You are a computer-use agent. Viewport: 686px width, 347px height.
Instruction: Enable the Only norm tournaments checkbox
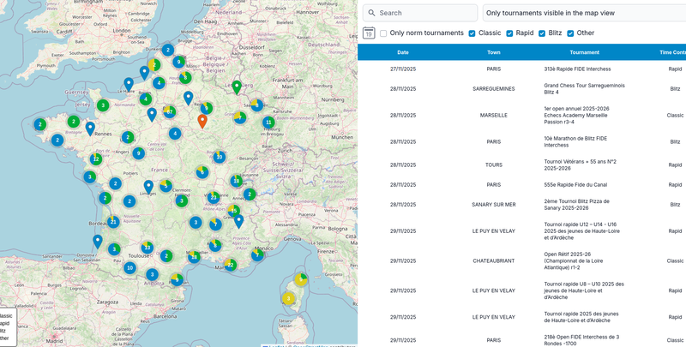pyautogui.click(x=383, y=33)
